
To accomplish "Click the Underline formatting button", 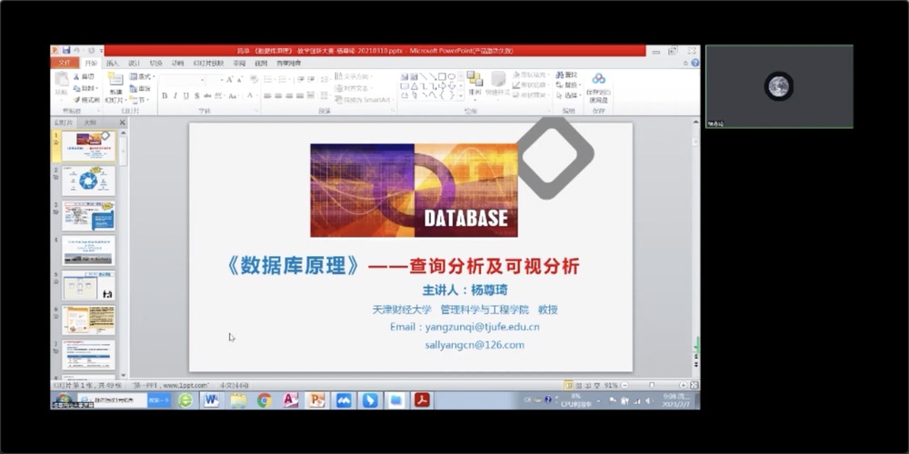I will pyautogui.click(x=185, y=95).
